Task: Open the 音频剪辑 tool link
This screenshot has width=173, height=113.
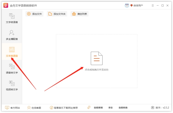Action: pyautogui.click(x=98, y=108)
